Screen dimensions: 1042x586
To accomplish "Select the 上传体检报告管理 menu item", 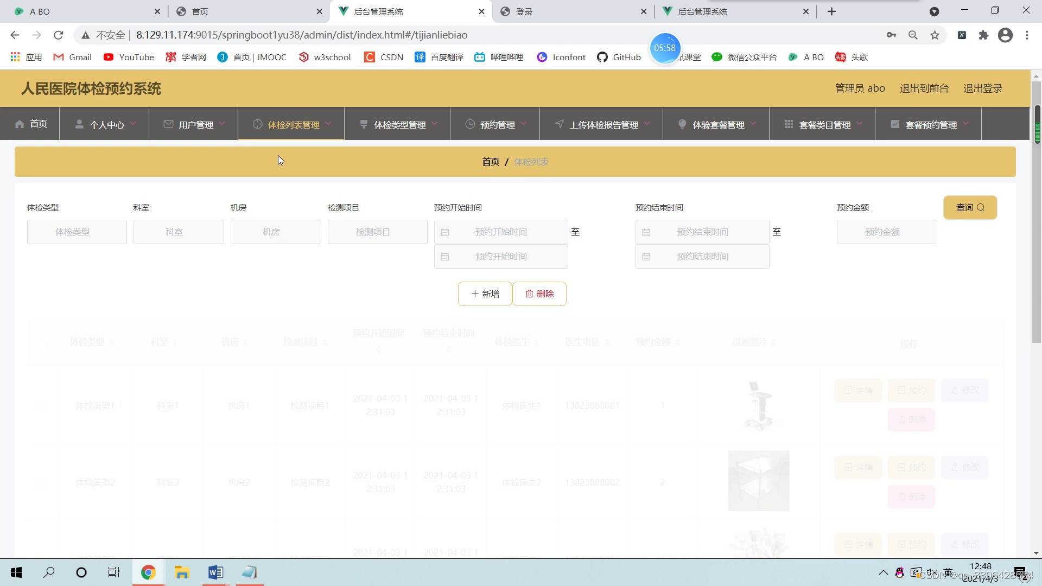I will coord(604,124).
